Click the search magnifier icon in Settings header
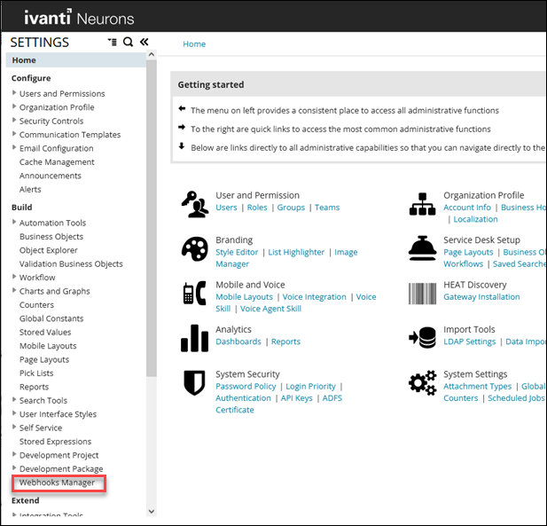Viewport: 547px width, 526px height. [129, 42]
